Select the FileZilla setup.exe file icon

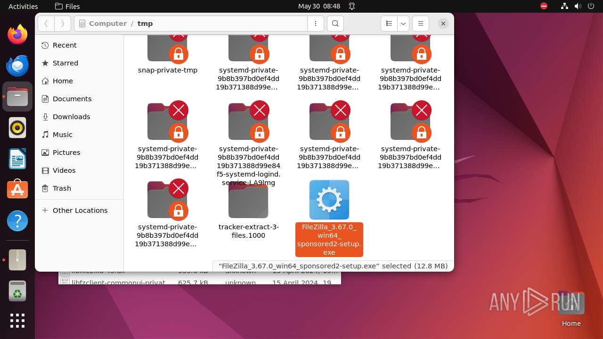(329, 200)
